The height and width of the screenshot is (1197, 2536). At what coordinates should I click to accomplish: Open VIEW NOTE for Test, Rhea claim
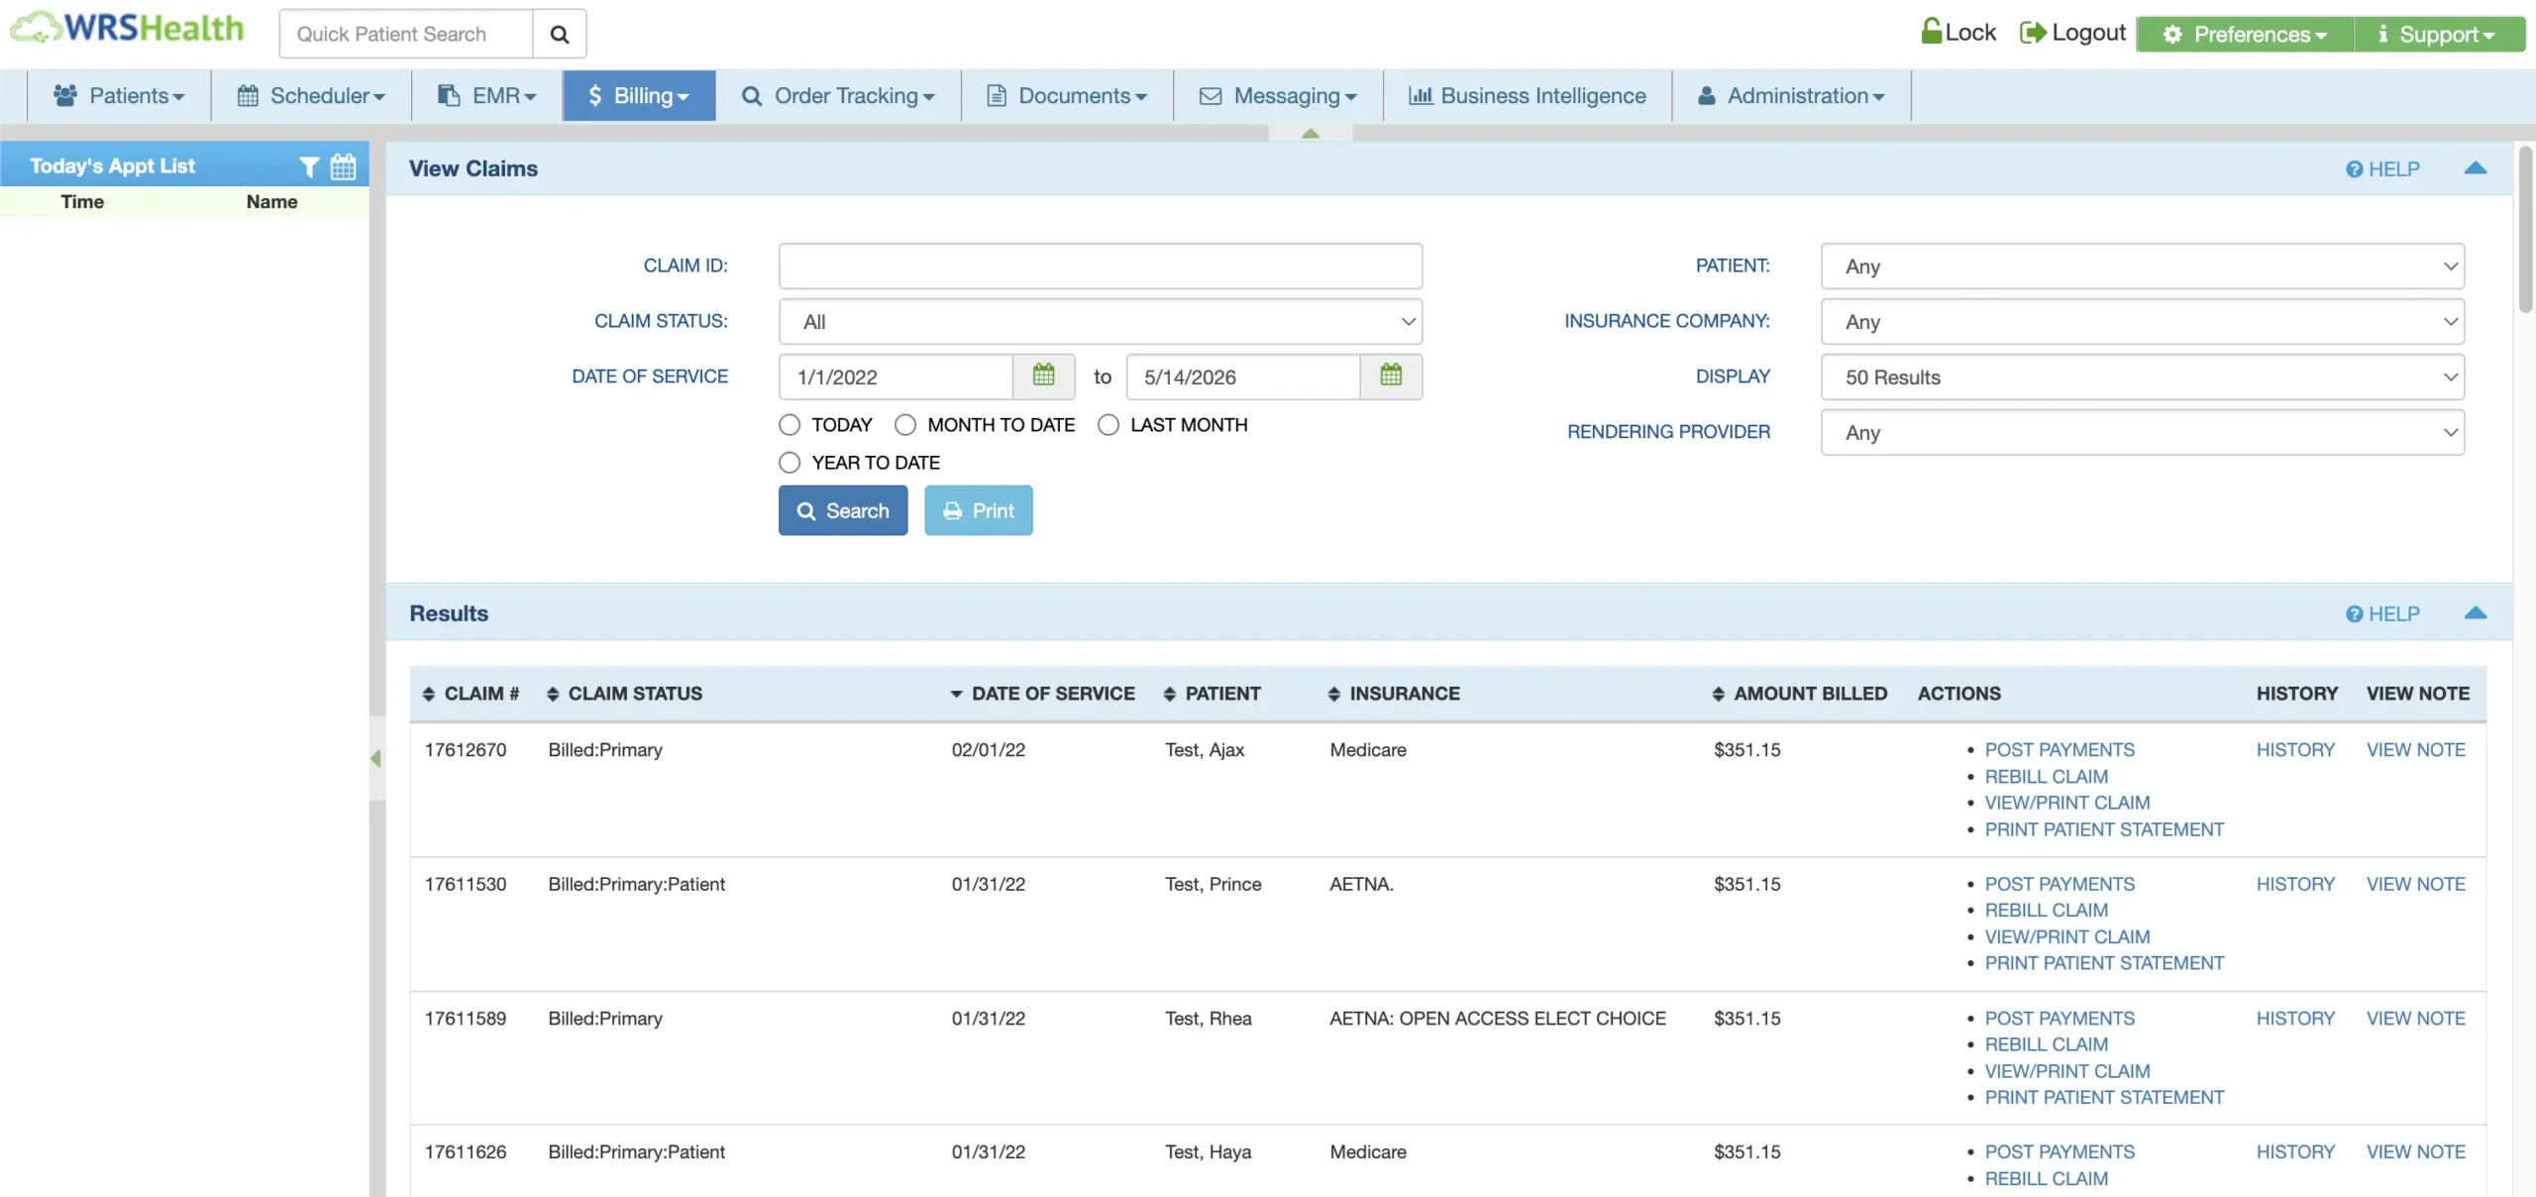coord(2416,1019)
